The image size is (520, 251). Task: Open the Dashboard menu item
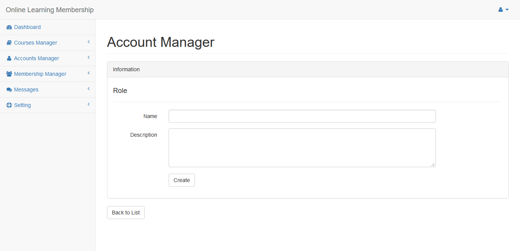pos(27,27)
